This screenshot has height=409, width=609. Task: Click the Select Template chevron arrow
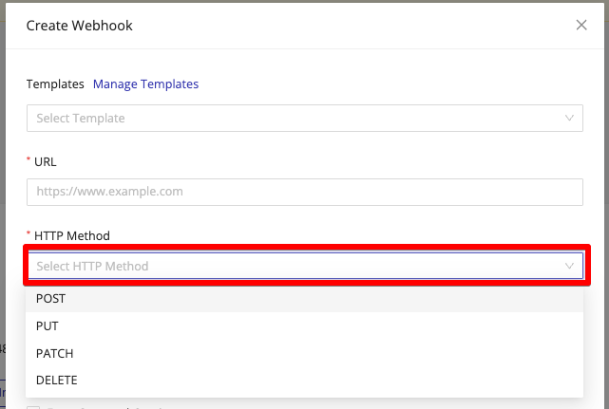pyautogui.click(x=569, y=118)
